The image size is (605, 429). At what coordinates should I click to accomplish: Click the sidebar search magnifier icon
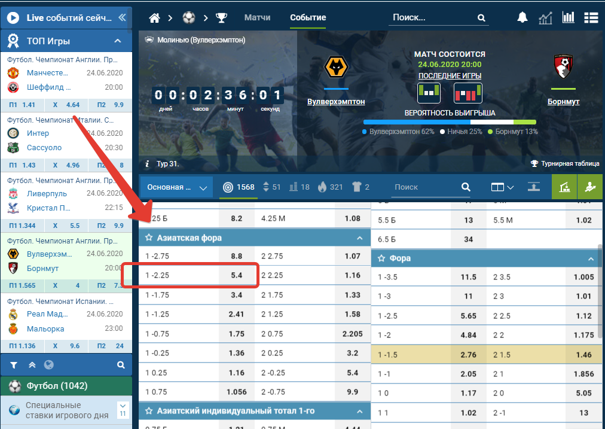[121, 365]
